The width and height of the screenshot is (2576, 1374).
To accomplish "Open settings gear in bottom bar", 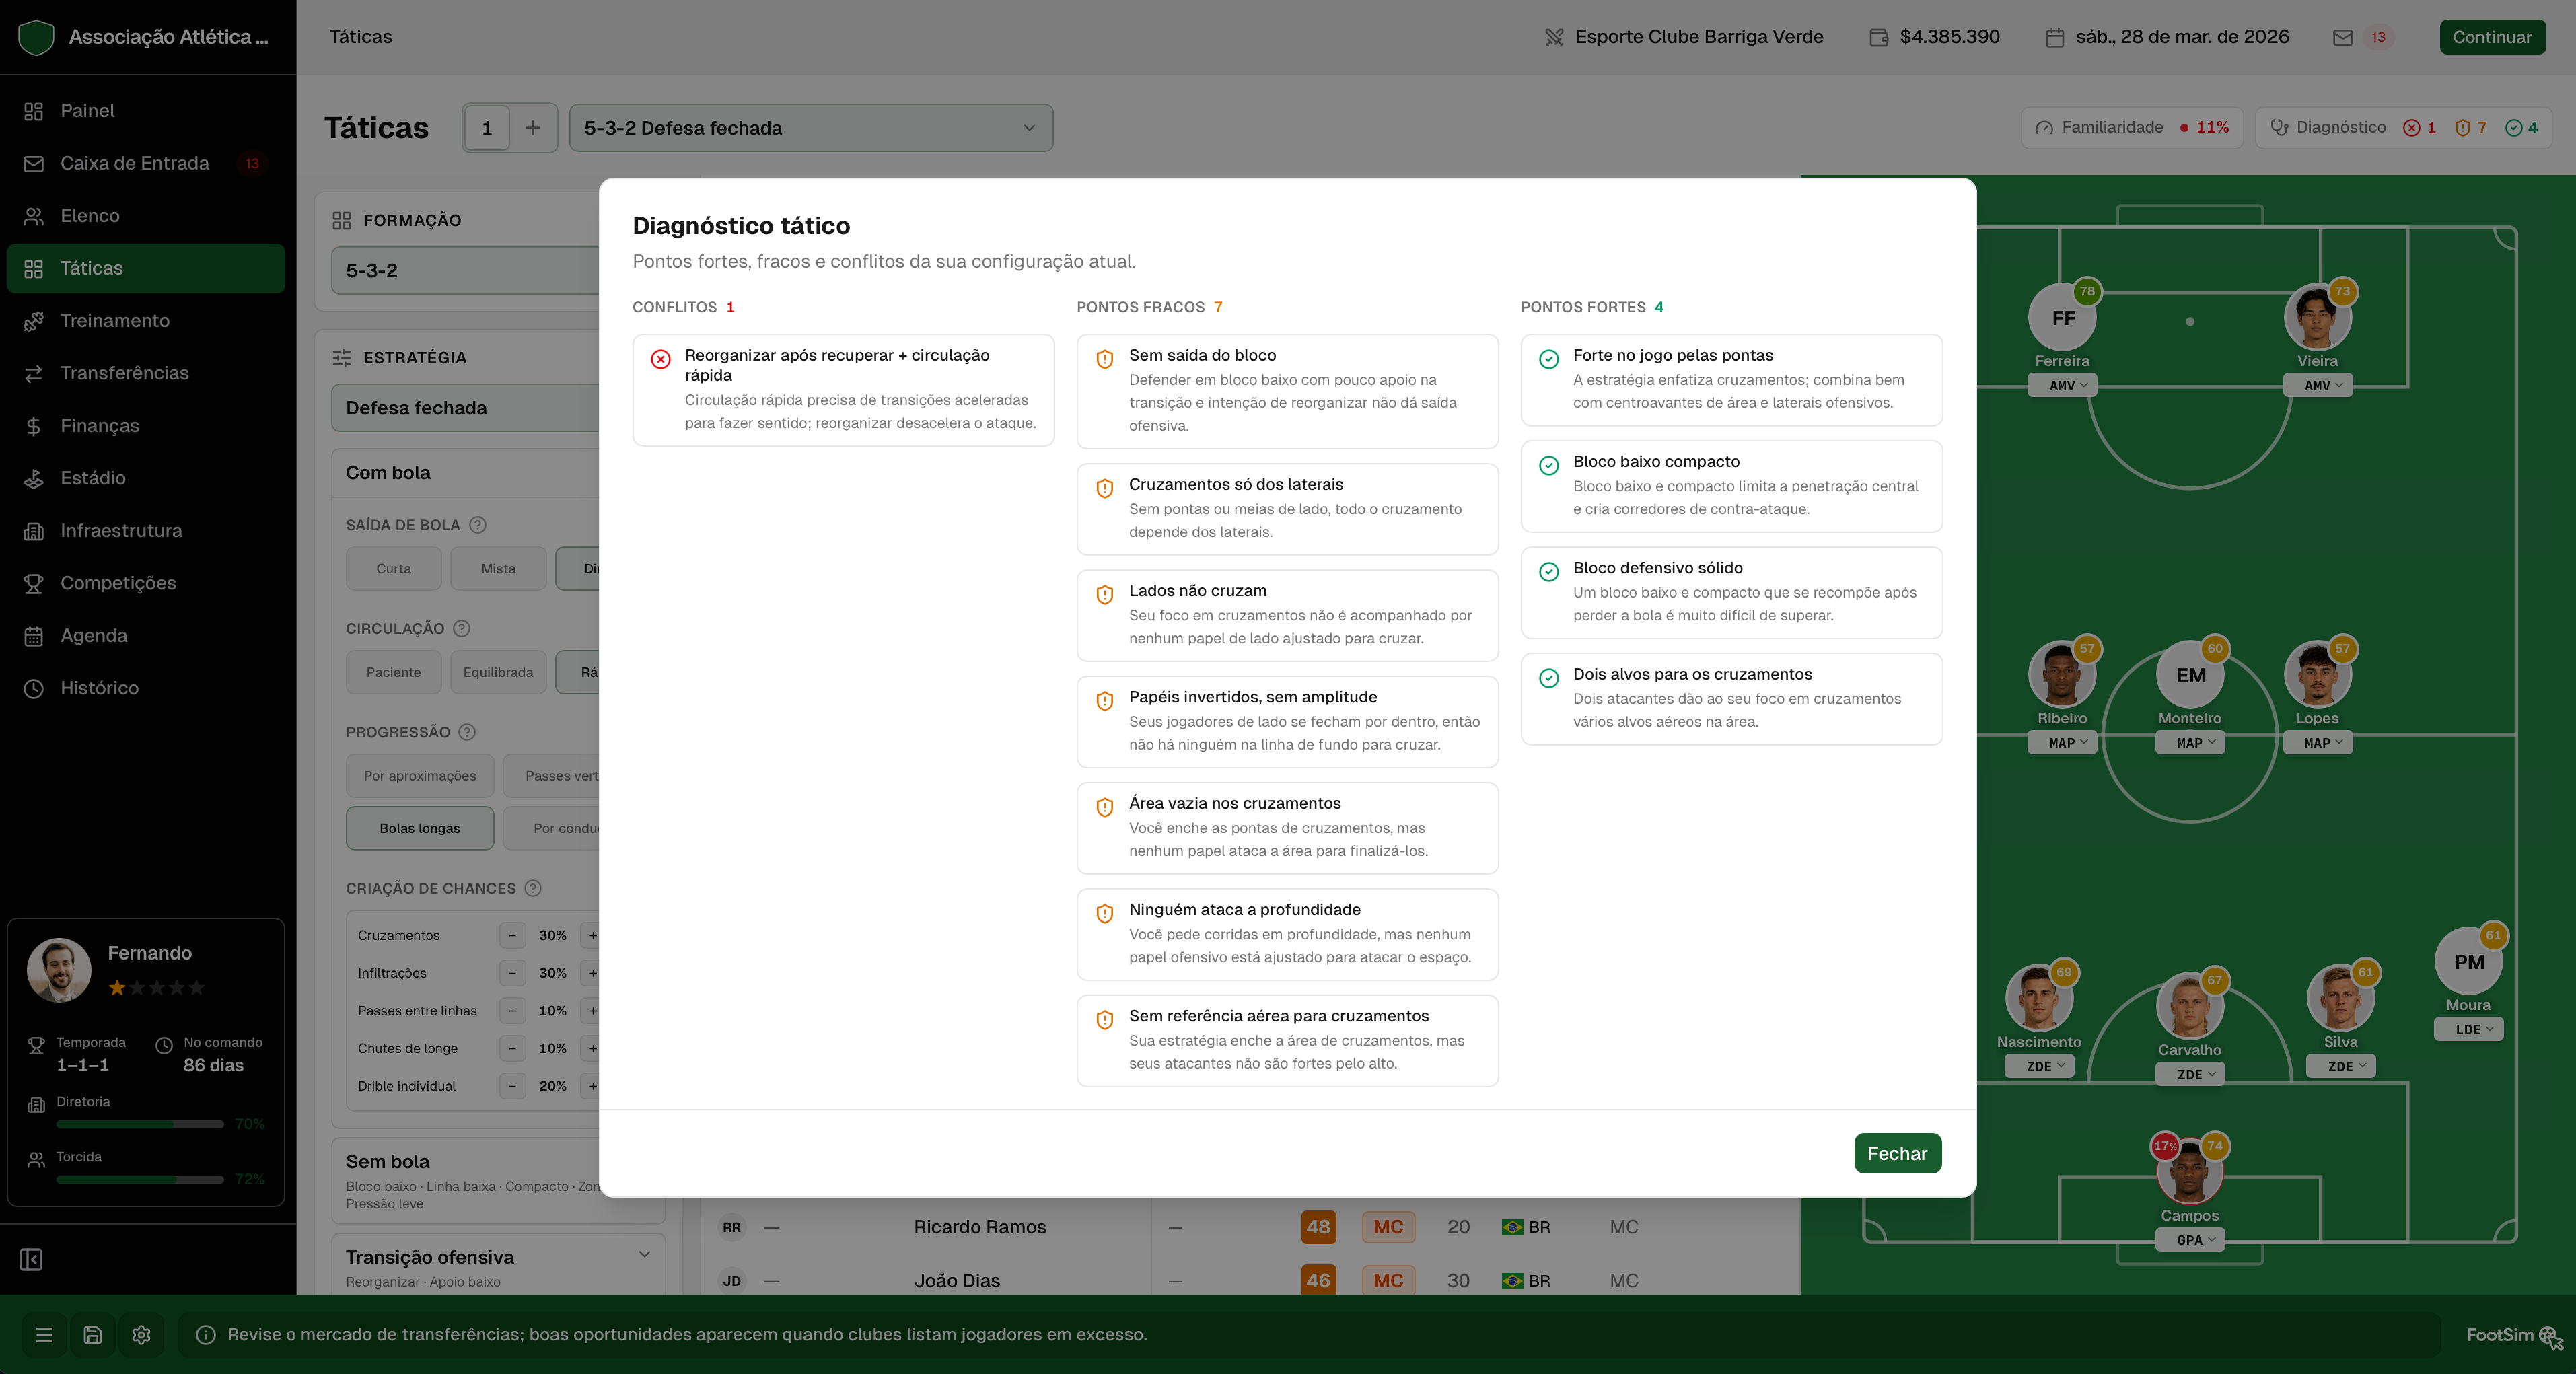I will (x=141, y=1334).
